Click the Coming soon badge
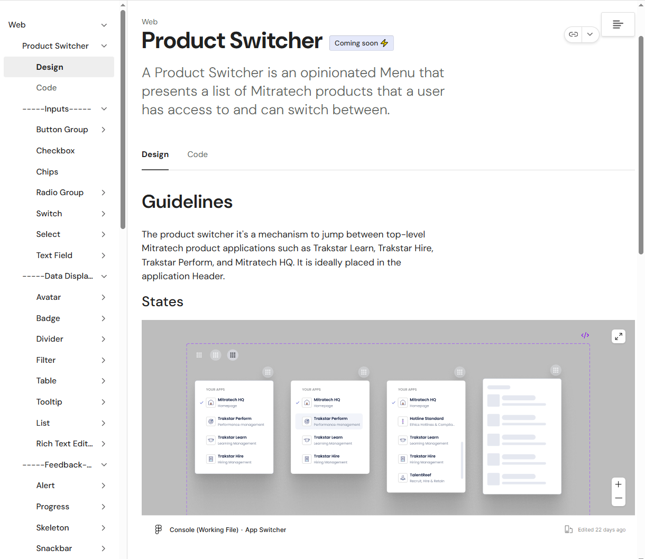This screenshot has height=559, width=645. tap(362, 43)
